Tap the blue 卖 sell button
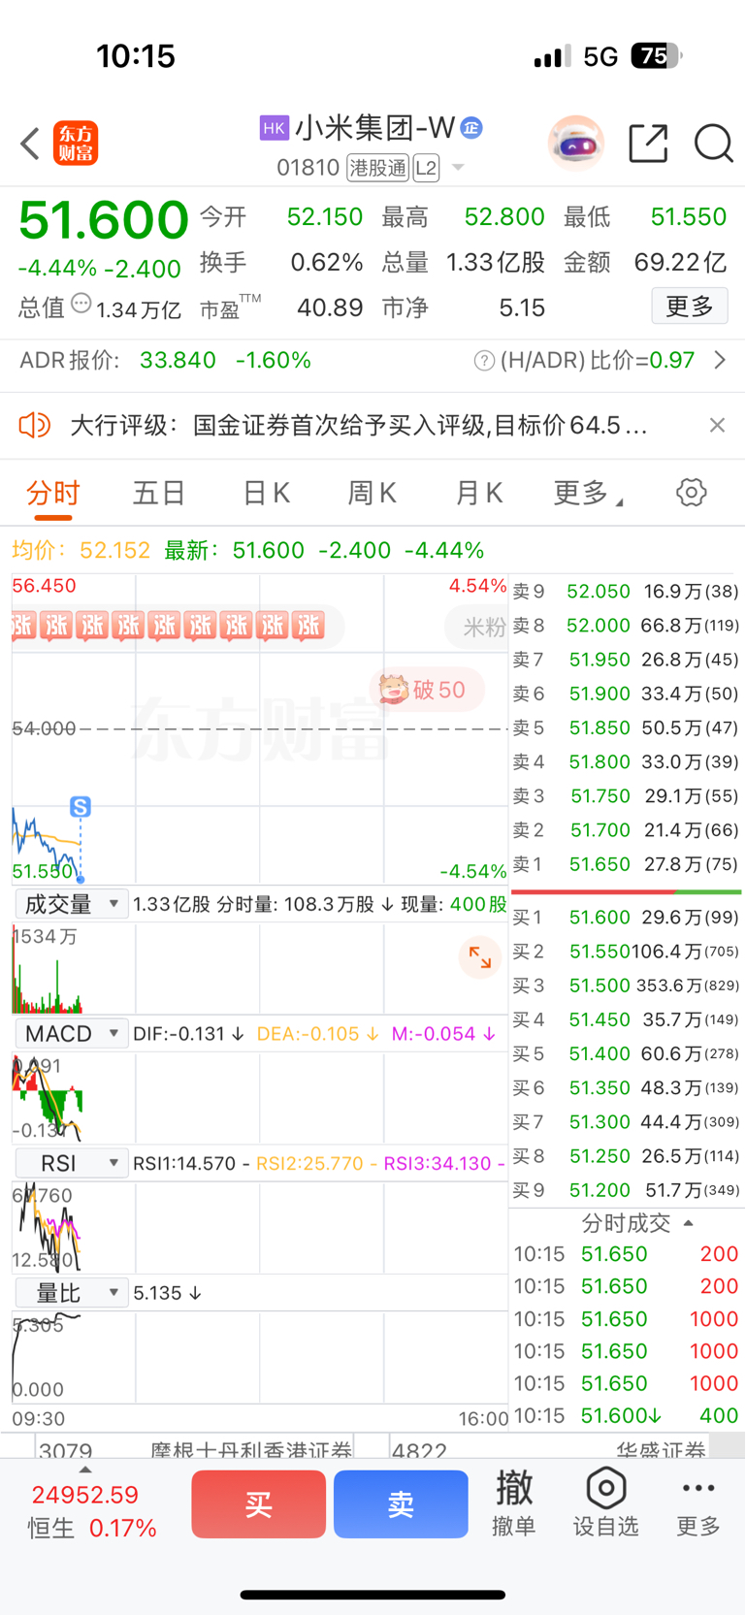This screenshot has width=746, height=1615. click(401, 1504)
